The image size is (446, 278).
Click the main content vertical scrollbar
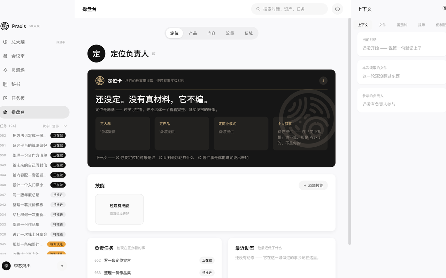(349, 131)
